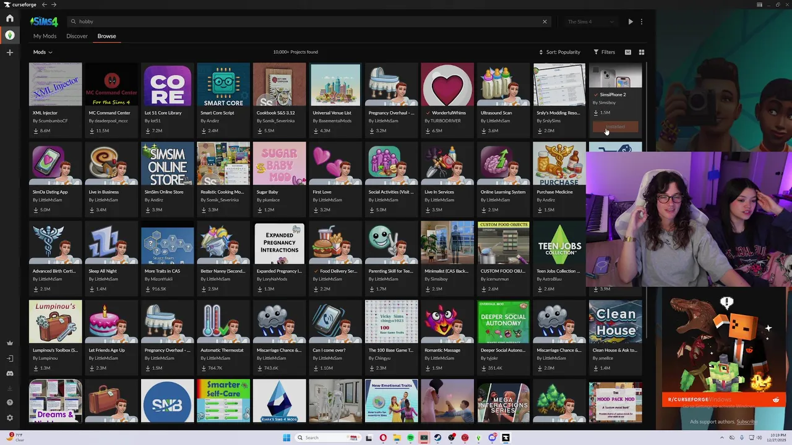Open the SimSim Online Store mod
The width and height of the screenshot is (792, 445).
point(167,178)
